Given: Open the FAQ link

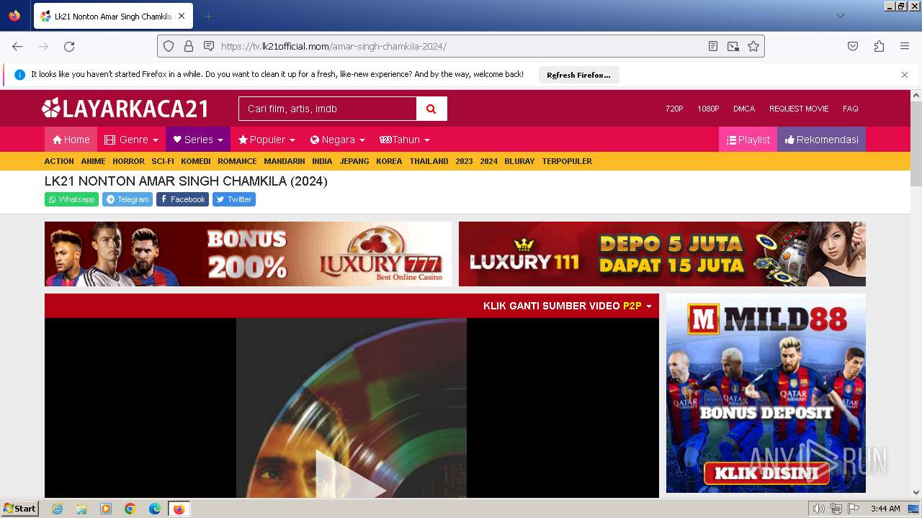Looking at the screenshot, I should (x=851, y=109).
